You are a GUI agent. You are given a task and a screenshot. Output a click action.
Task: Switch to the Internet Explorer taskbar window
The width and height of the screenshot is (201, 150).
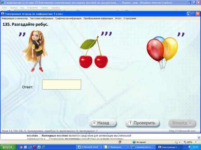point(142,147)
